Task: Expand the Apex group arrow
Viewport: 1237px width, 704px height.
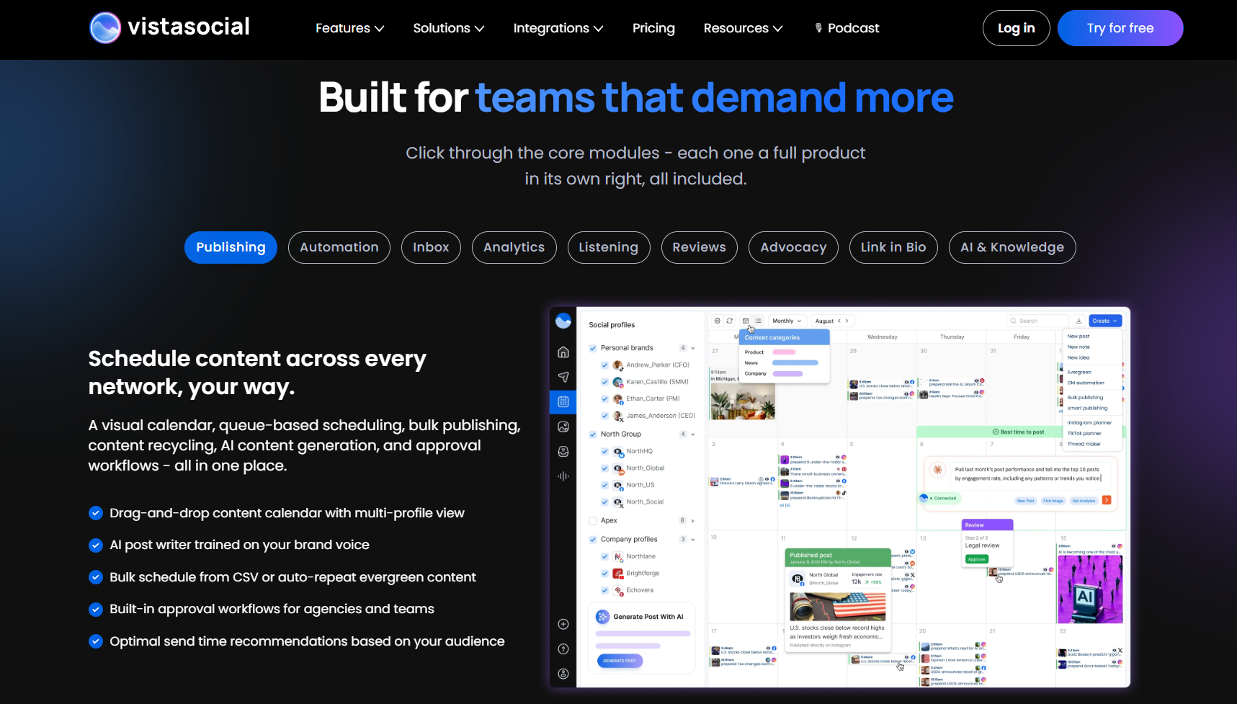Action: [693, 520]
